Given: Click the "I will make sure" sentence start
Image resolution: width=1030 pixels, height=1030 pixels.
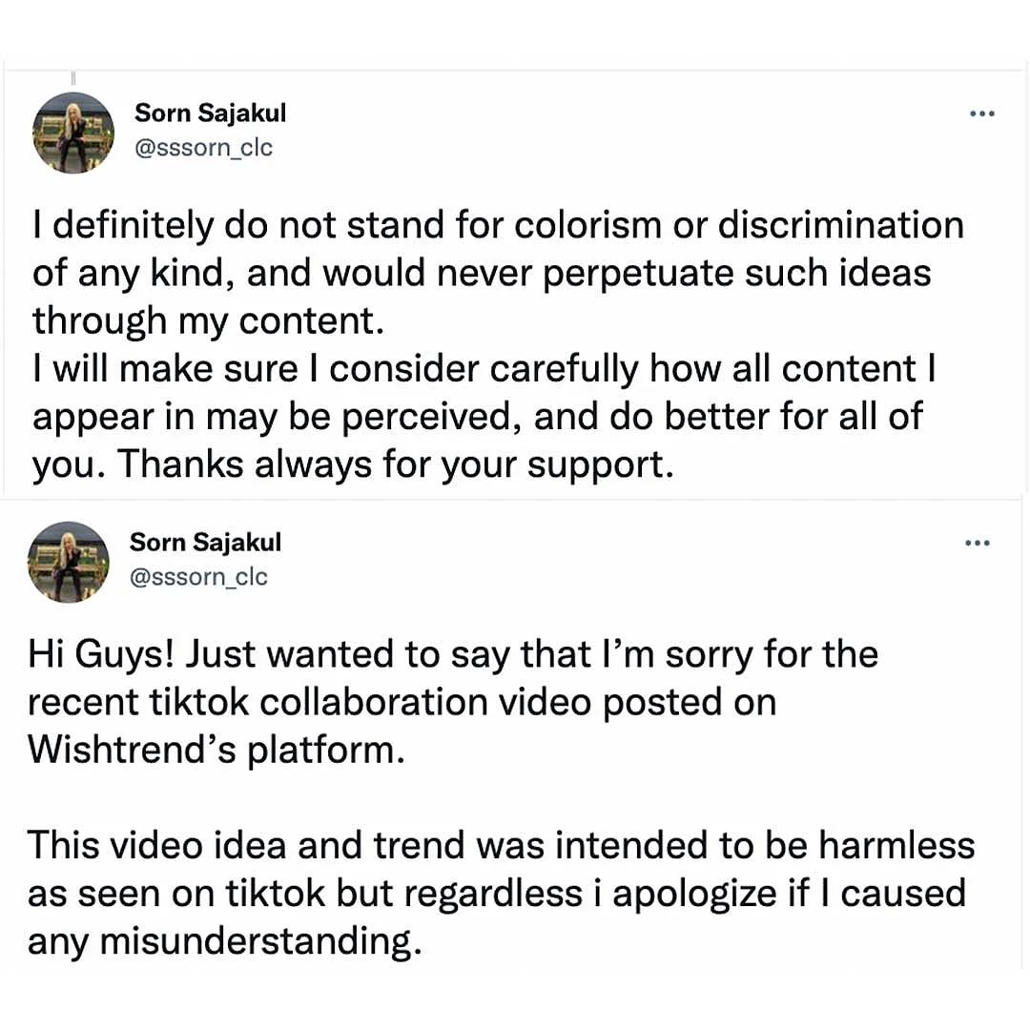Looking at the screenshot, I should [166, 369].
